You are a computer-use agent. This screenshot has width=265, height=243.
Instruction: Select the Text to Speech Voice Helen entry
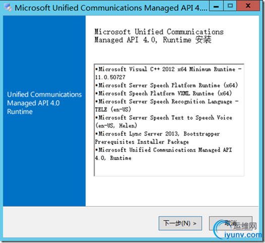coord(163,121)
